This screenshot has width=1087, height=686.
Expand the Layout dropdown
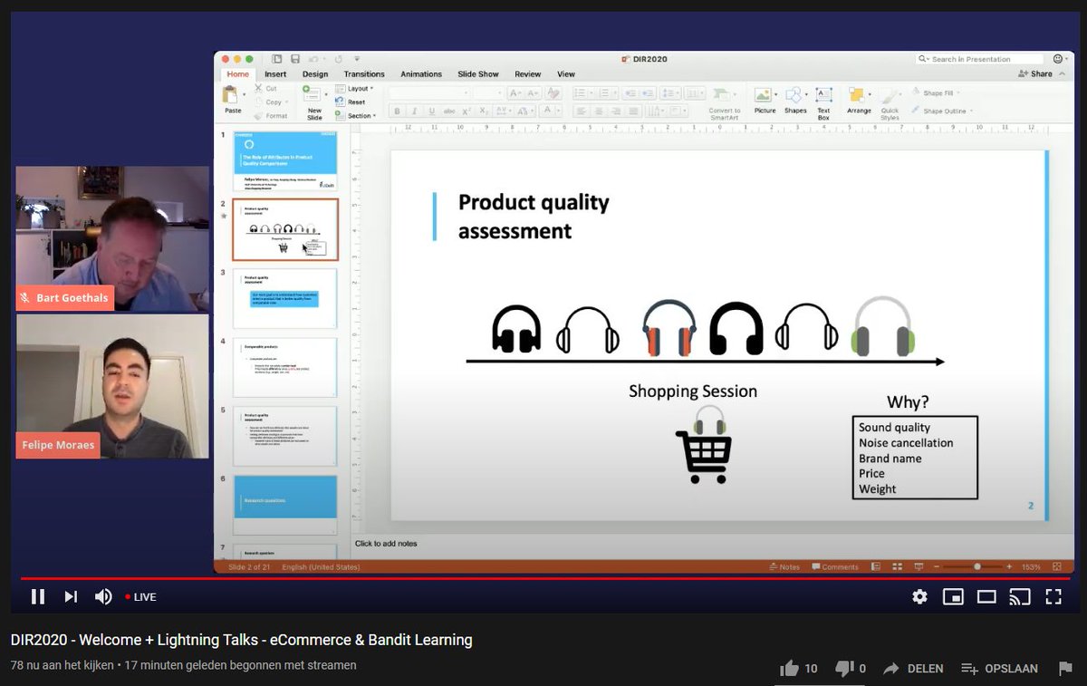tap(355, 89)
